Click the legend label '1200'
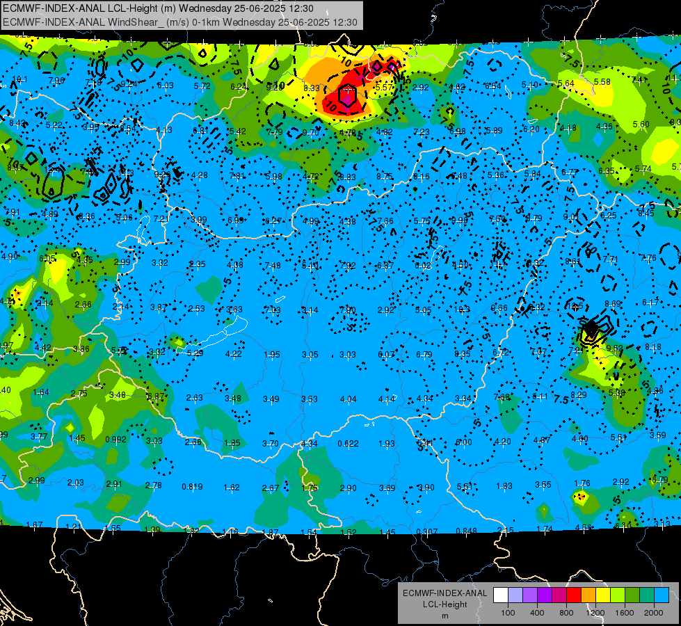681x626 pixels. pos(595,613)
